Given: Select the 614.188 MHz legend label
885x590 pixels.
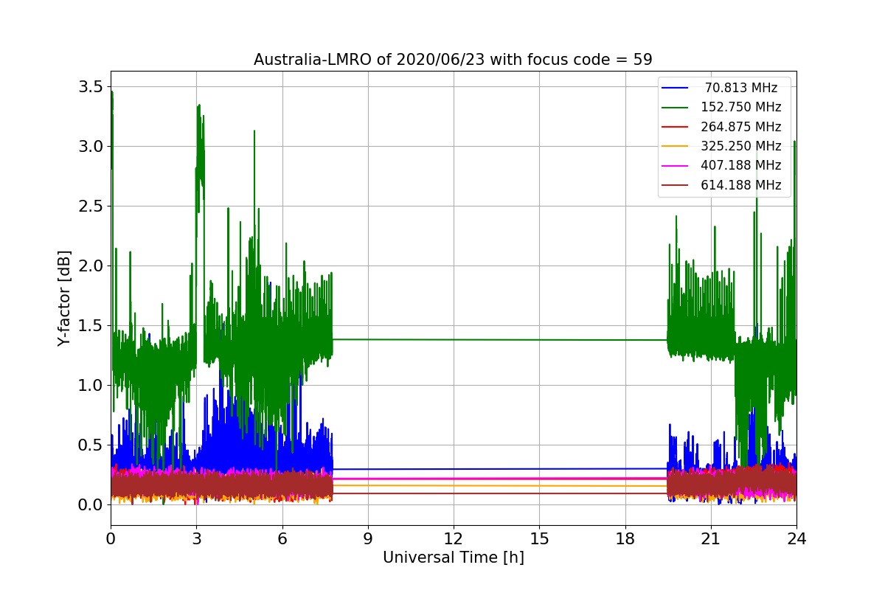Looking at the screenshot, I should click(741, 186).
